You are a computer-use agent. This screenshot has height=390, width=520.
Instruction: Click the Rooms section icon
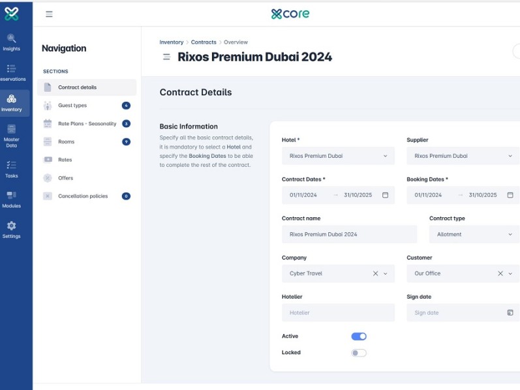tap(48, 142)
